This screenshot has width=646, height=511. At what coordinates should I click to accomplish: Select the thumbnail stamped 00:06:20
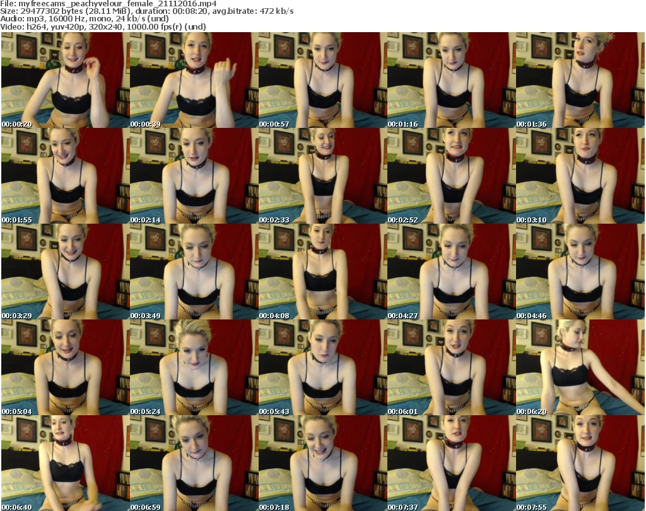click(580, 368)
